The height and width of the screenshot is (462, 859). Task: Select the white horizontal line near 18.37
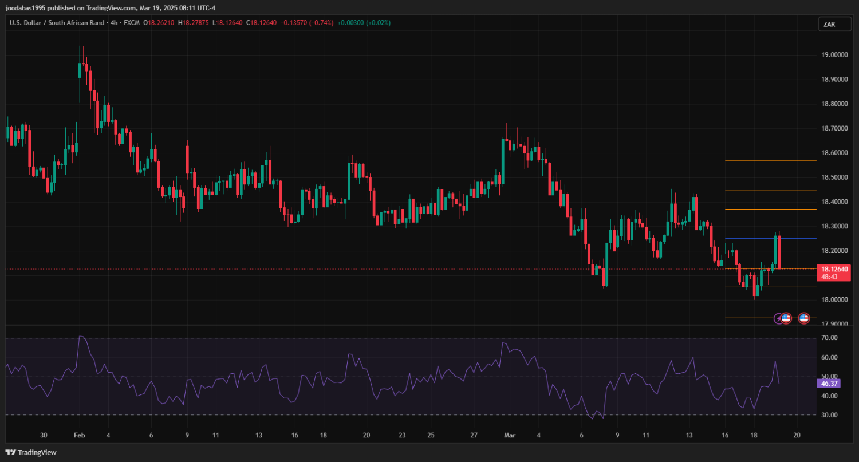pyautogui.click(x=756, y=210)
